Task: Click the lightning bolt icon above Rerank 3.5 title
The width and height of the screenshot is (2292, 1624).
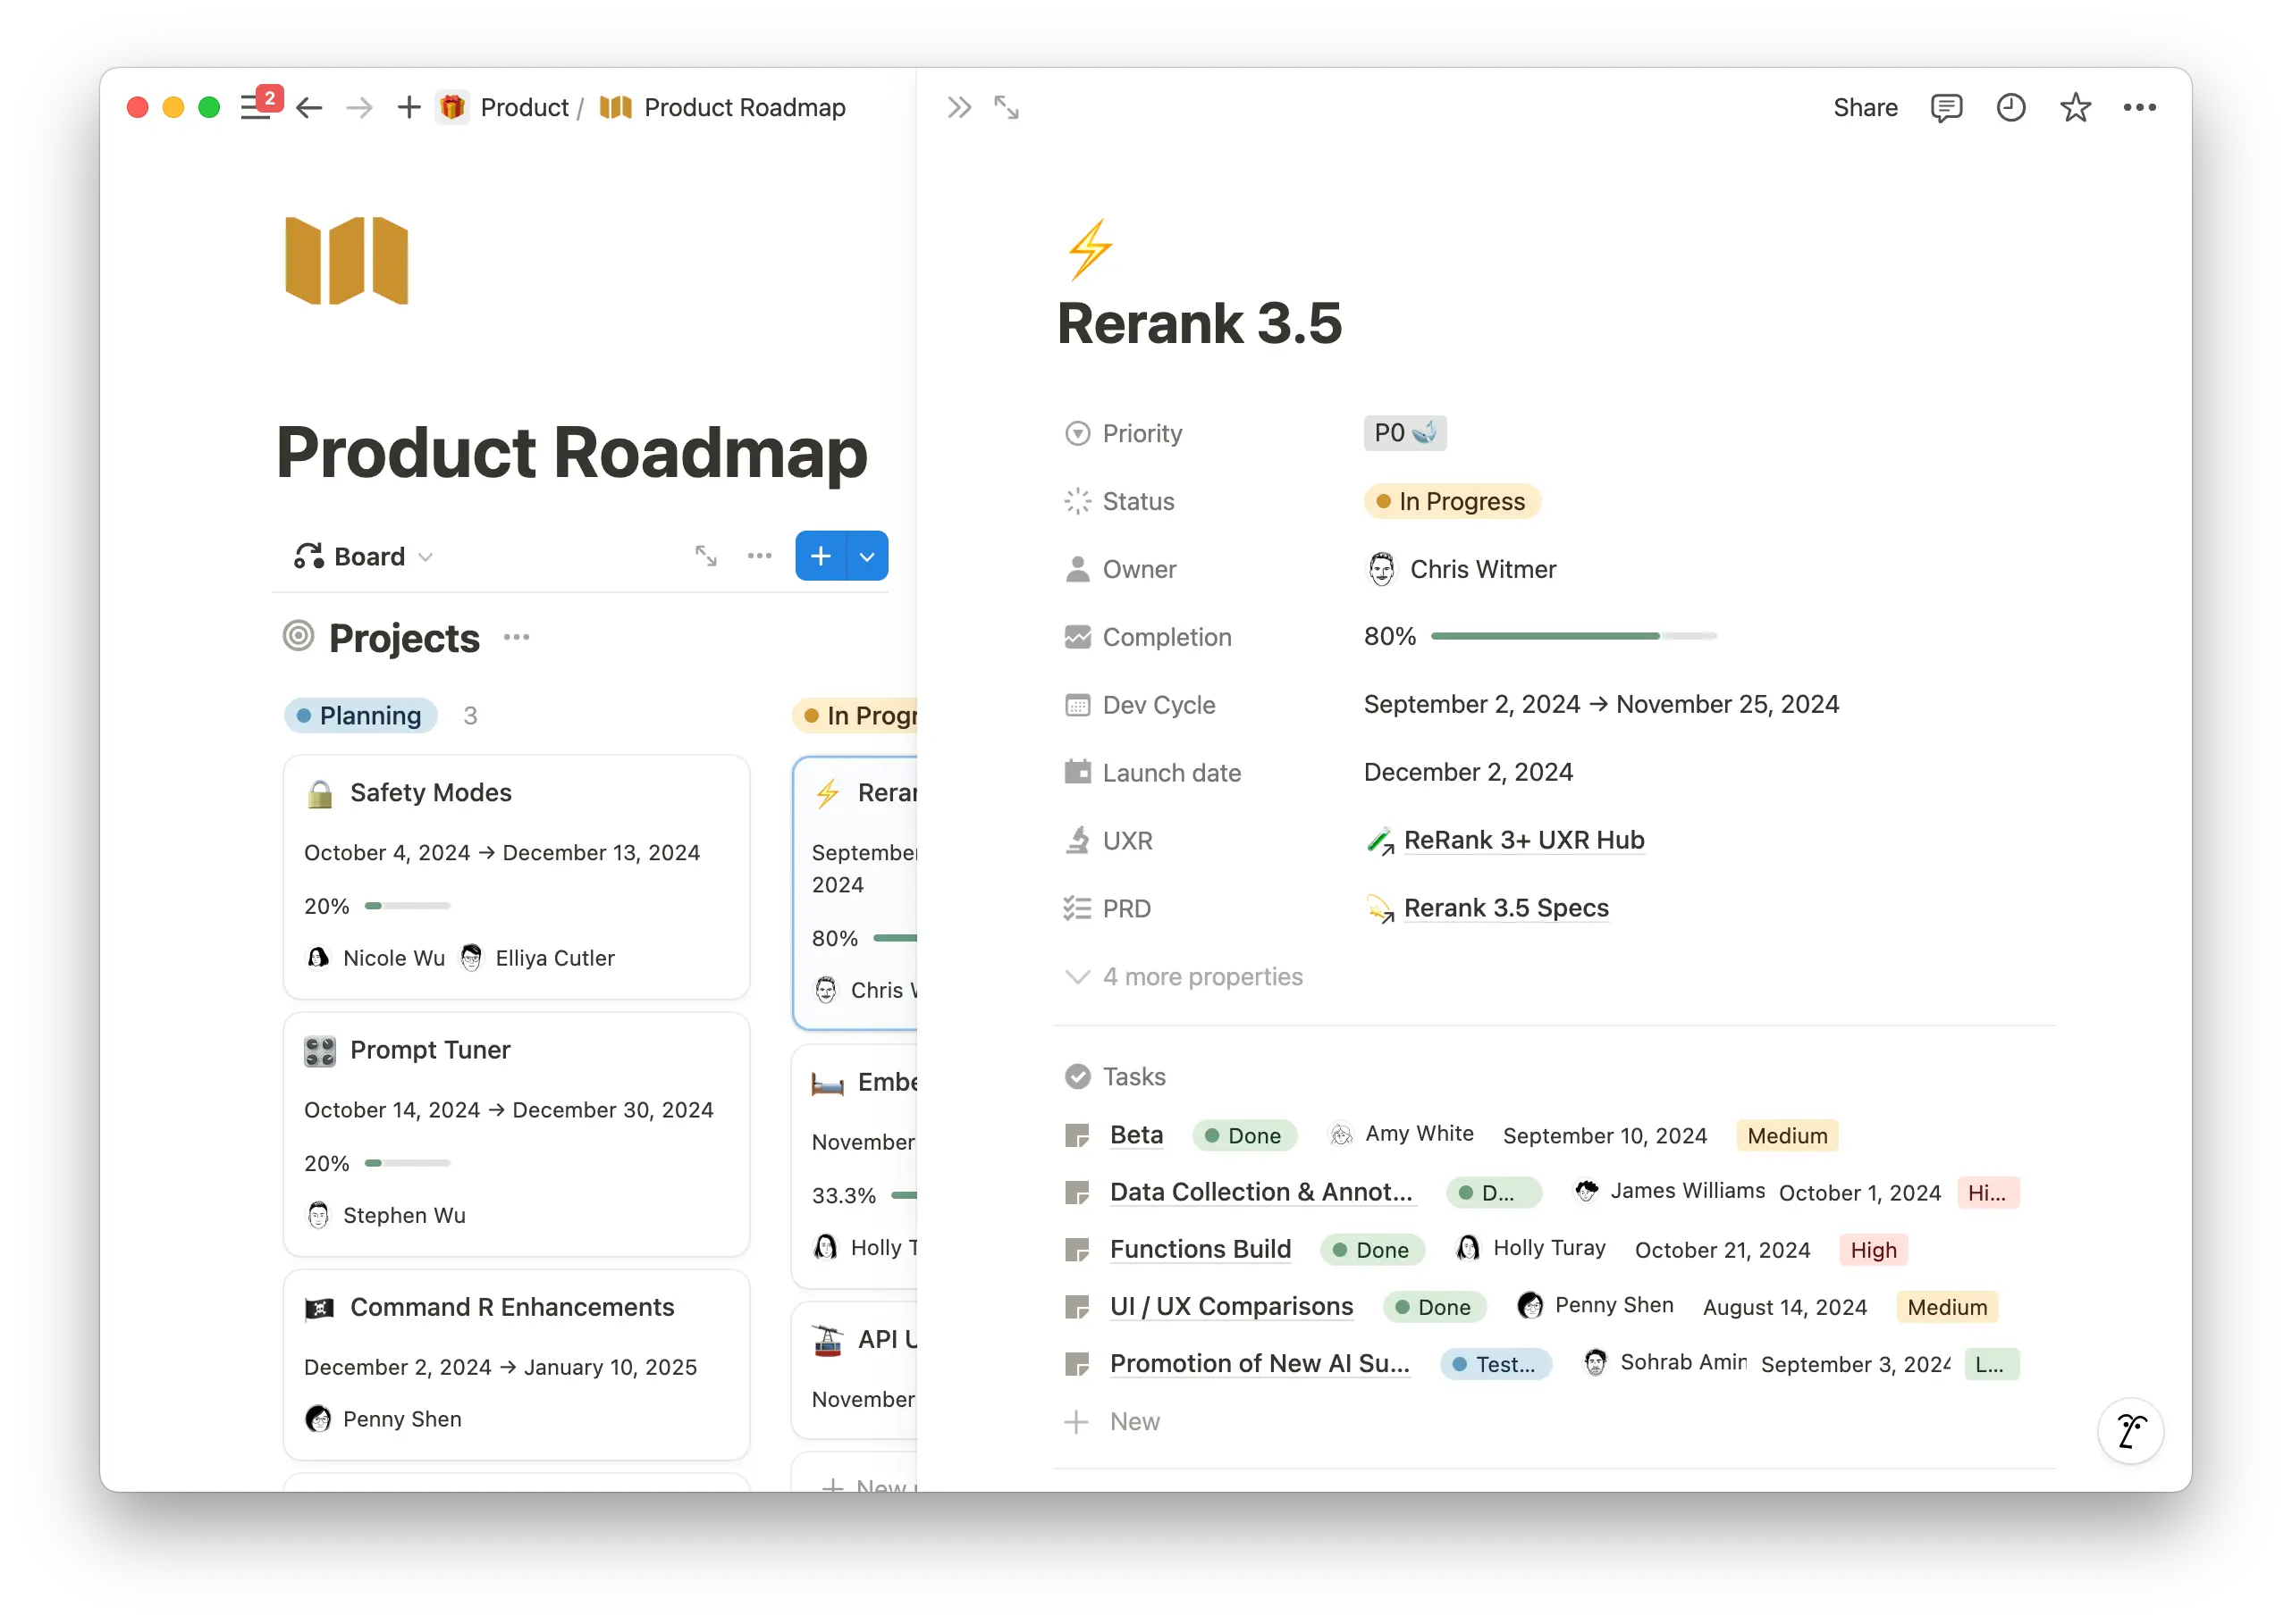Action: point(1091,248)
